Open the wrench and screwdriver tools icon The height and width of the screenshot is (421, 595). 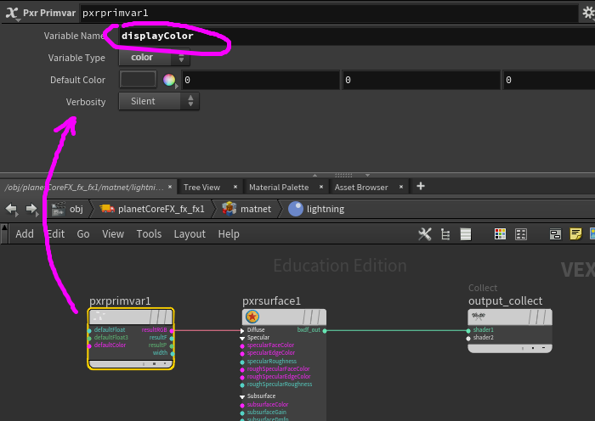425,234
